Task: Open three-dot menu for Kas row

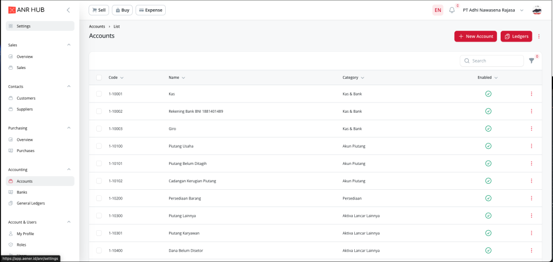Action: pyautogui.click(x=531, y=94)
